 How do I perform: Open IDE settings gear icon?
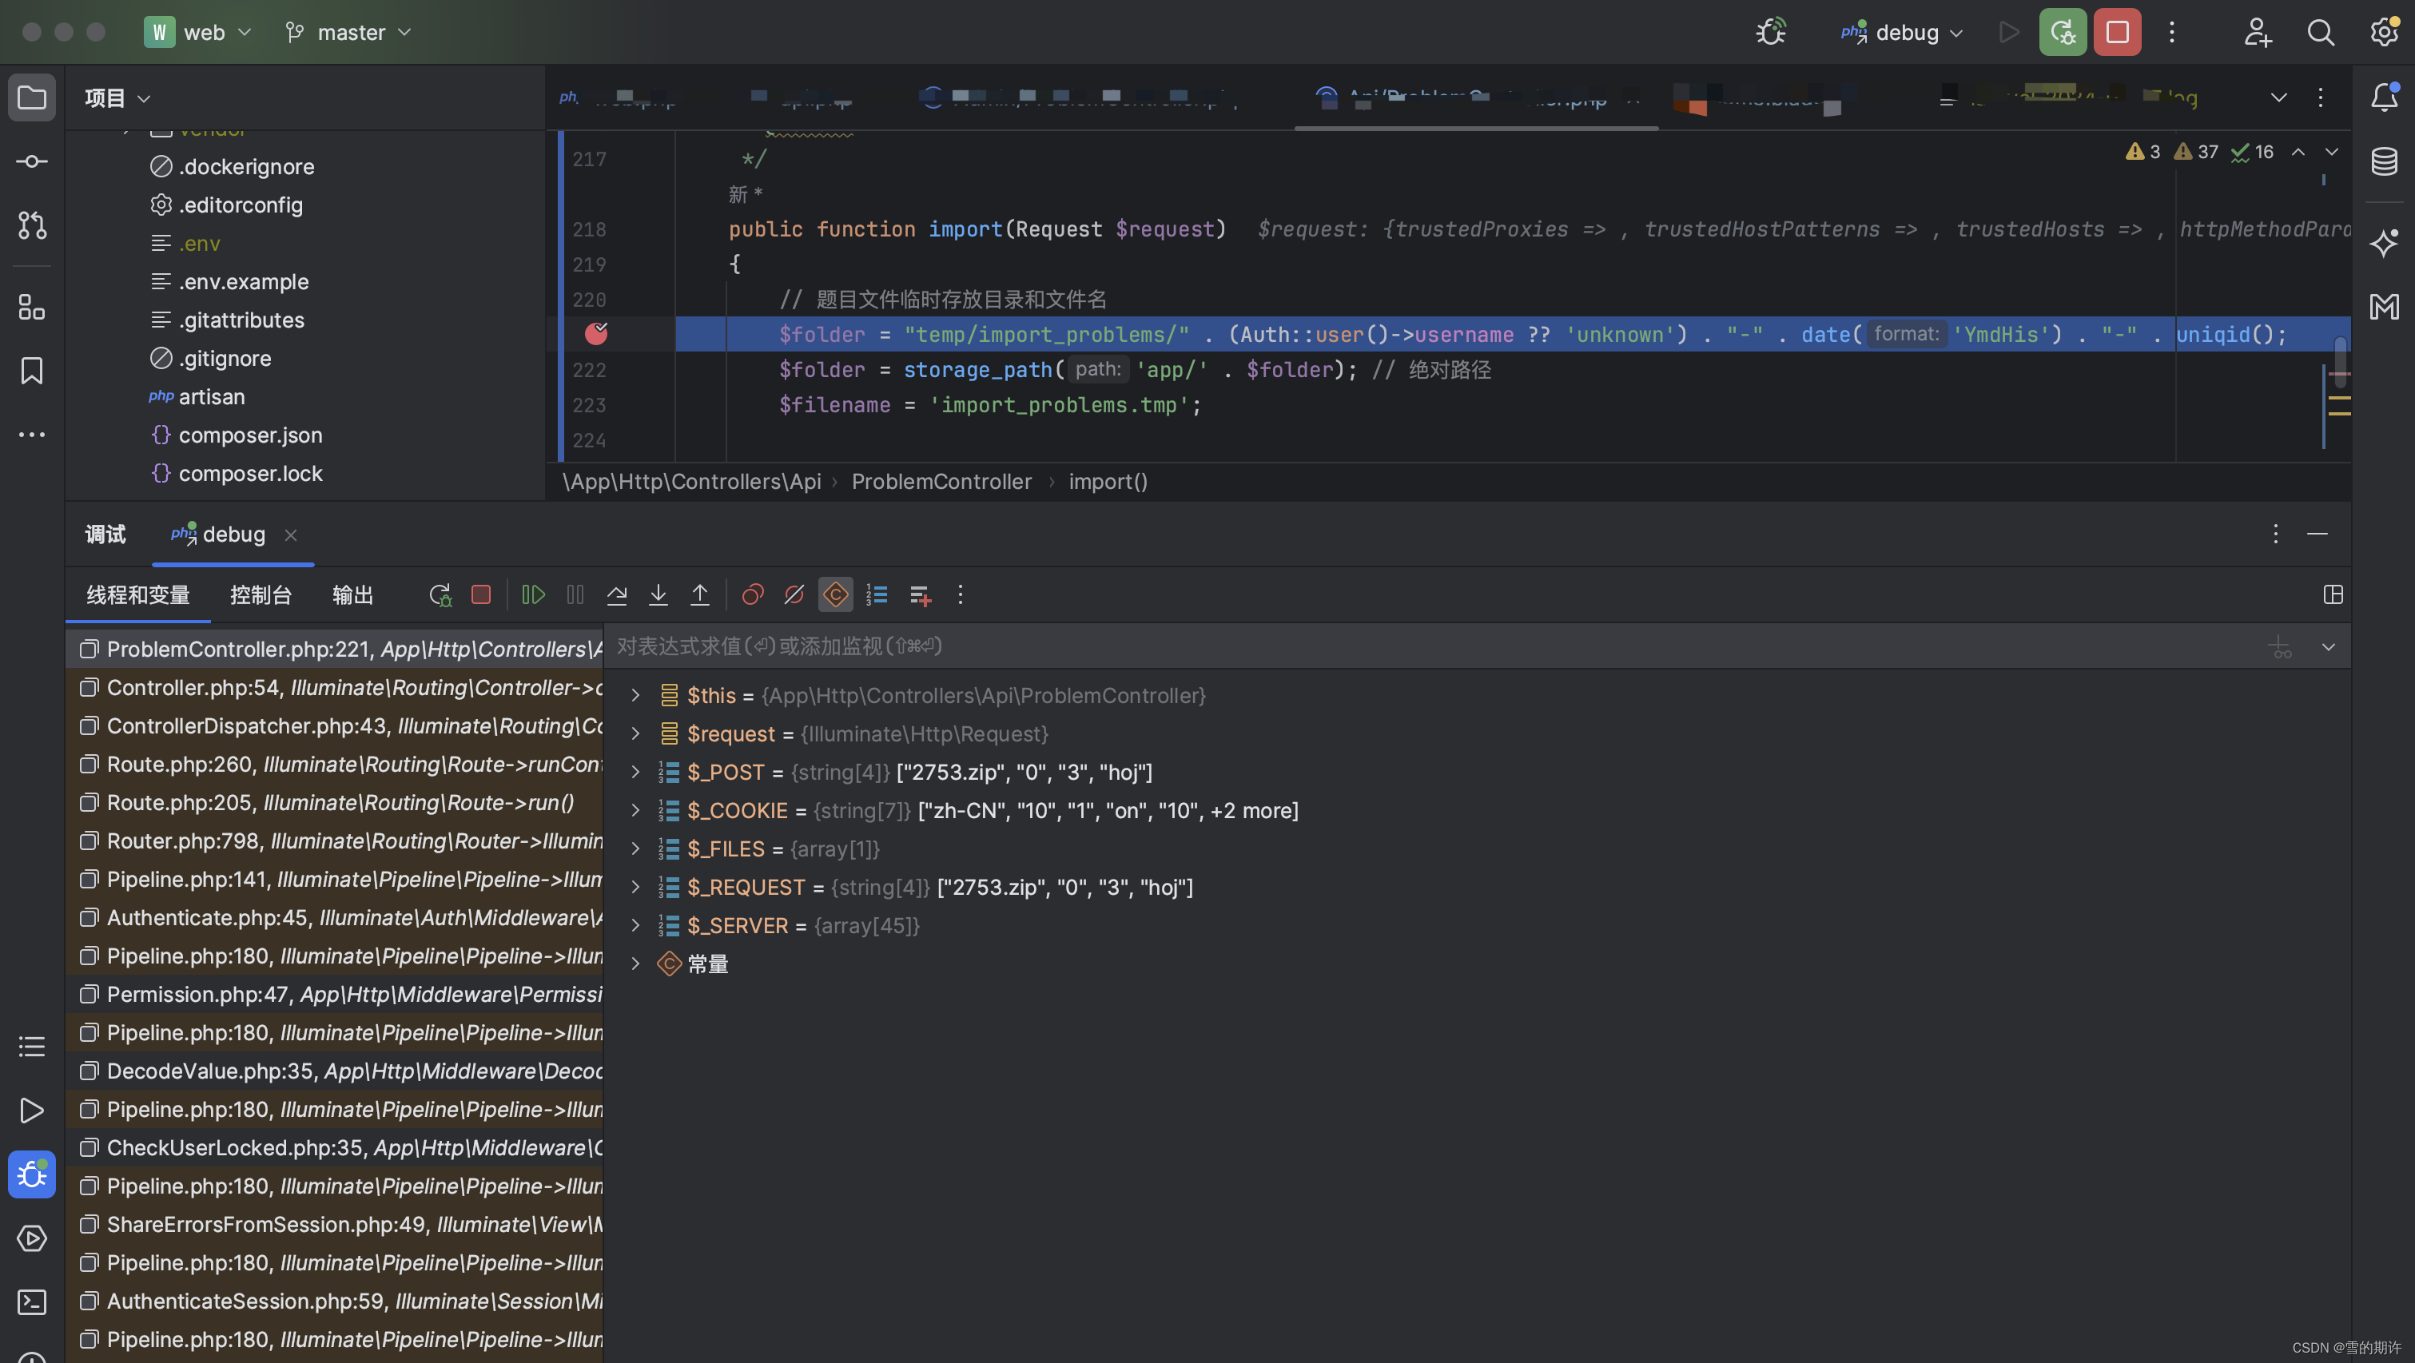[2384, 32]
